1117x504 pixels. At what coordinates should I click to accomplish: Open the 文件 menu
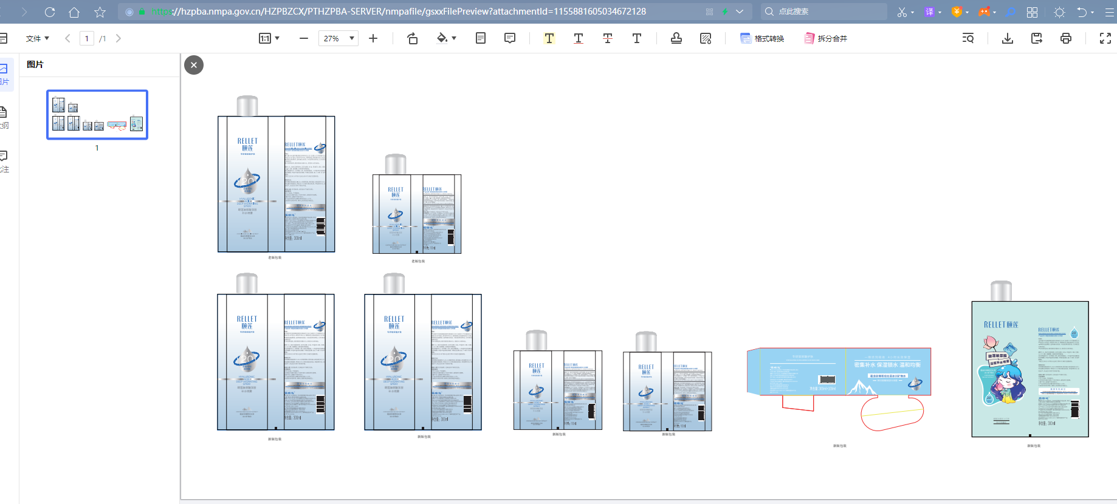coord(37,38)
